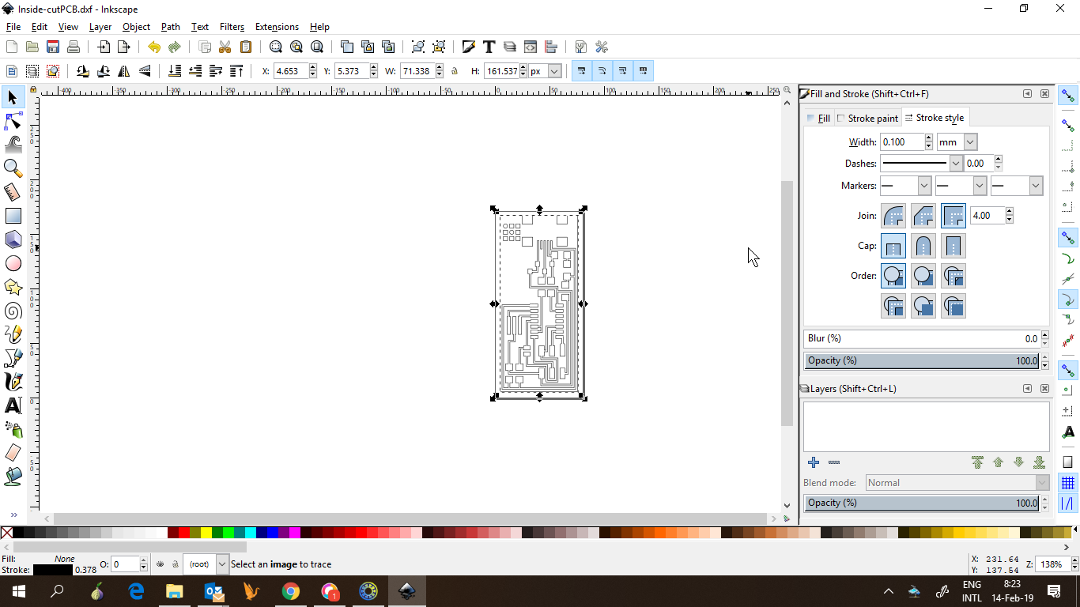Select the Spiral tool

(x=13, y=311)
